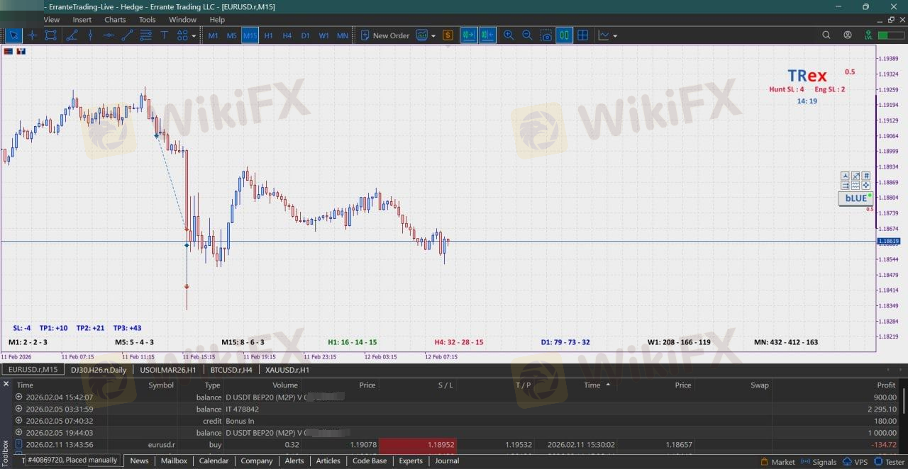Open the Market shortcut
The width and height of the screenshot is (908, 469).
coord(777,462)
